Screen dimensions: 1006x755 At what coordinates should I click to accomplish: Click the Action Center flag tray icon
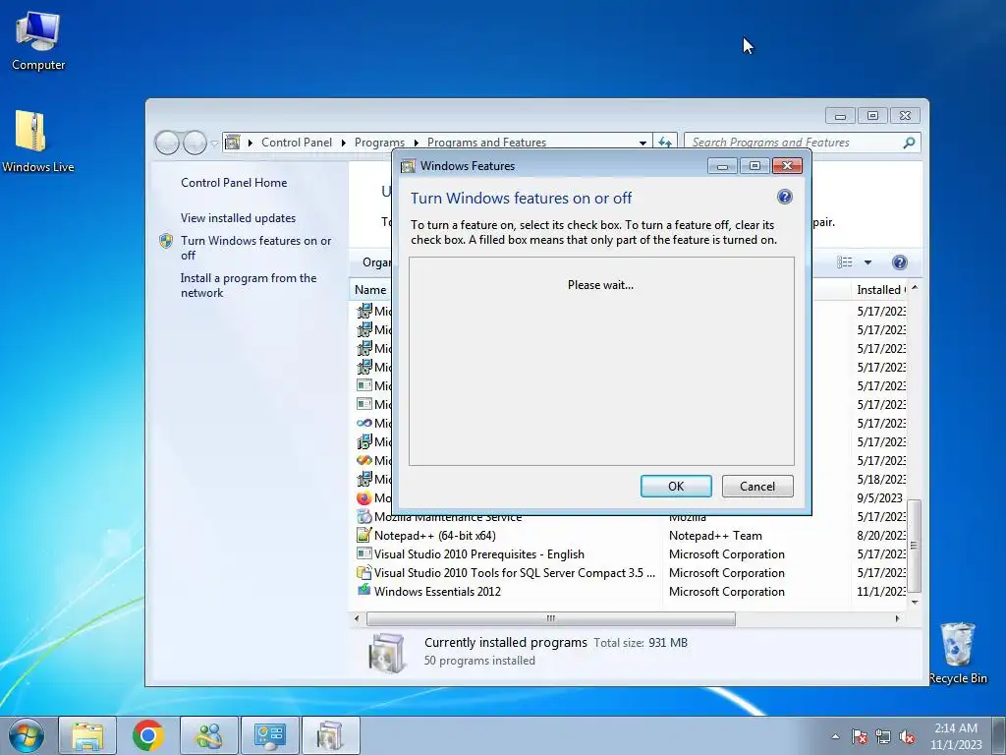859,736
